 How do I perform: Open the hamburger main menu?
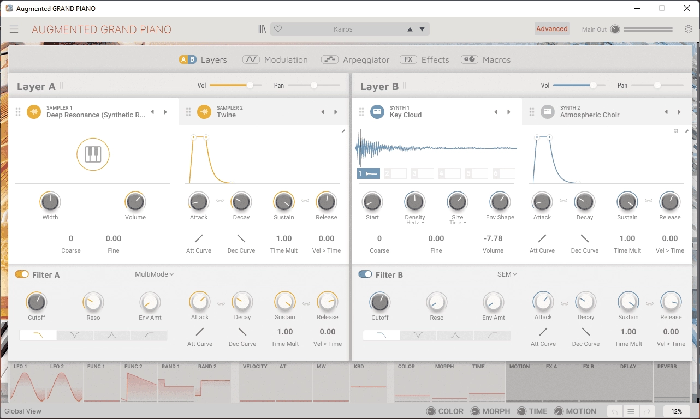(x=14, y=29)
